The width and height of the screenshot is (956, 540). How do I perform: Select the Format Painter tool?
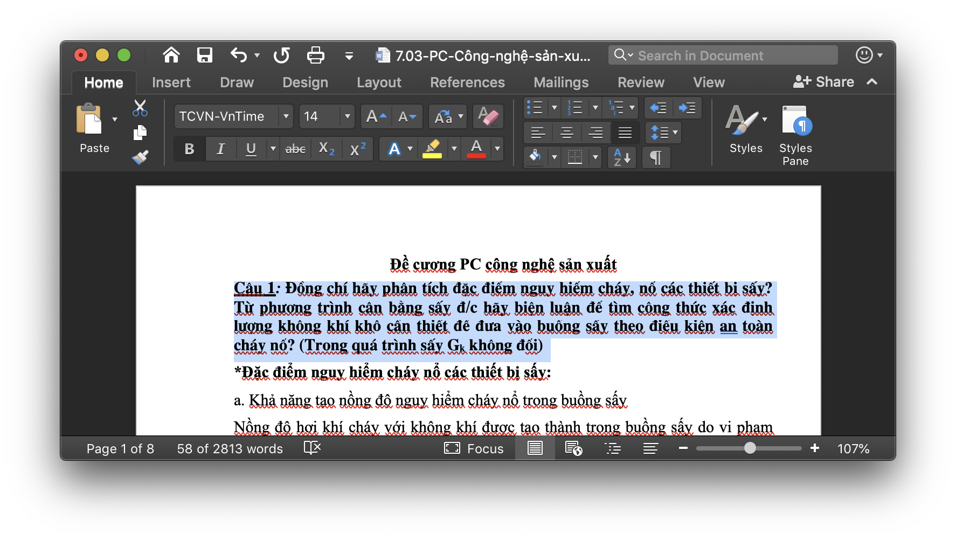tap(139, 158)
